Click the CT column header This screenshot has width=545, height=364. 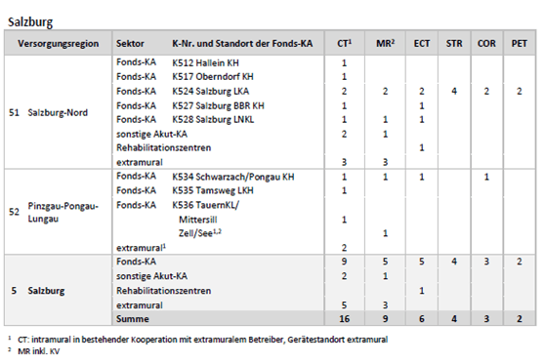coord(344,43)
